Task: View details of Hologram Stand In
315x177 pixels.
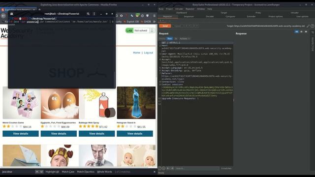Action: click(x=135, y=134)
